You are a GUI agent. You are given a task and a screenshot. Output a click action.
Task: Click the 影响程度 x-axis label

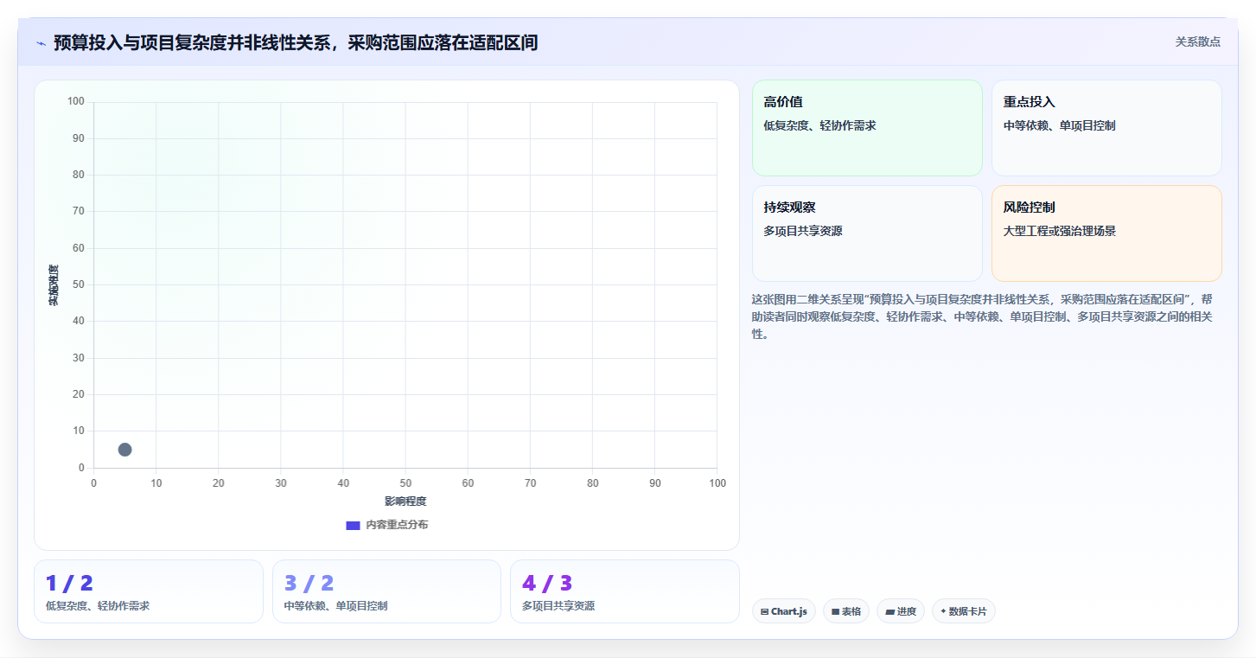point(405,501)
